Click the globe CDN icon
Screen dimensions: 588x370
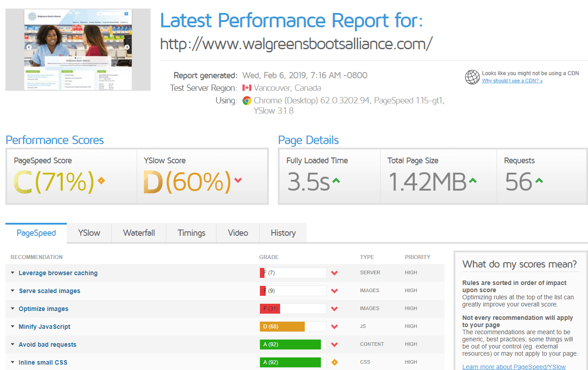tap(472, 77)
